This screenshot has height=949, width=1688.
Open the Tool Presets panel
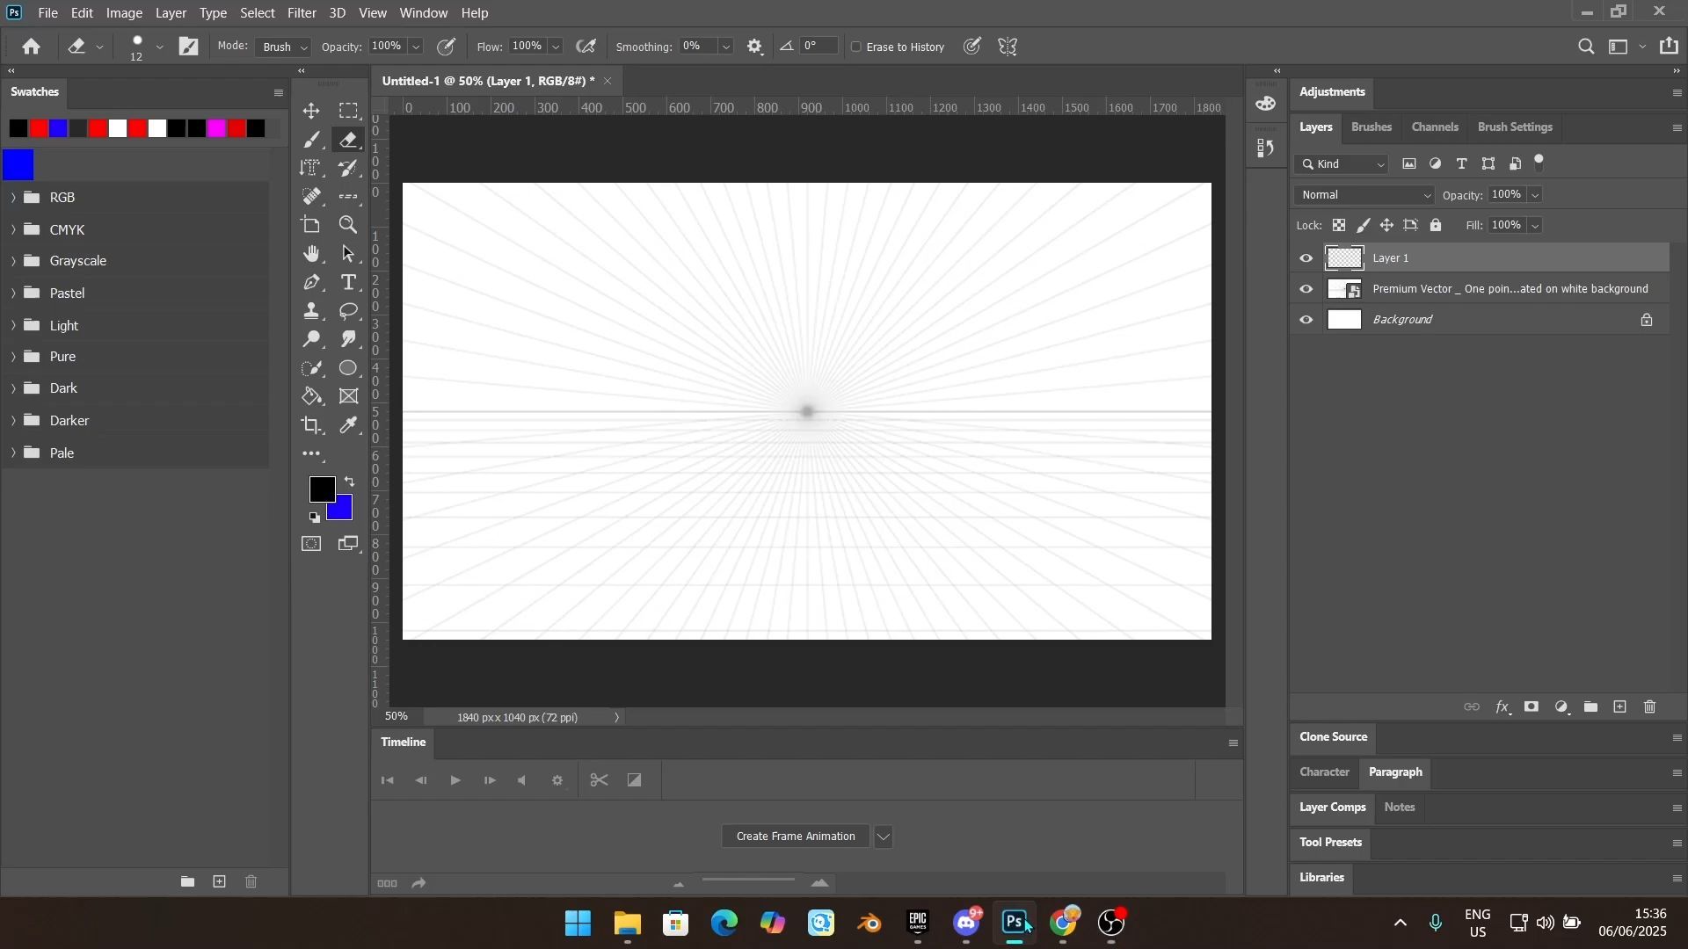(1330, 843)
